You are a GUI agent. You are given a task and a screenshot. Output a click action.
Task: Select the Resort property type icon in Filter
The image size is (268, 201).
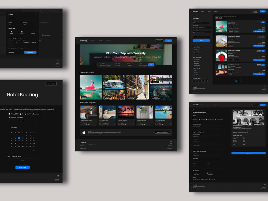(x=22, y=32)
